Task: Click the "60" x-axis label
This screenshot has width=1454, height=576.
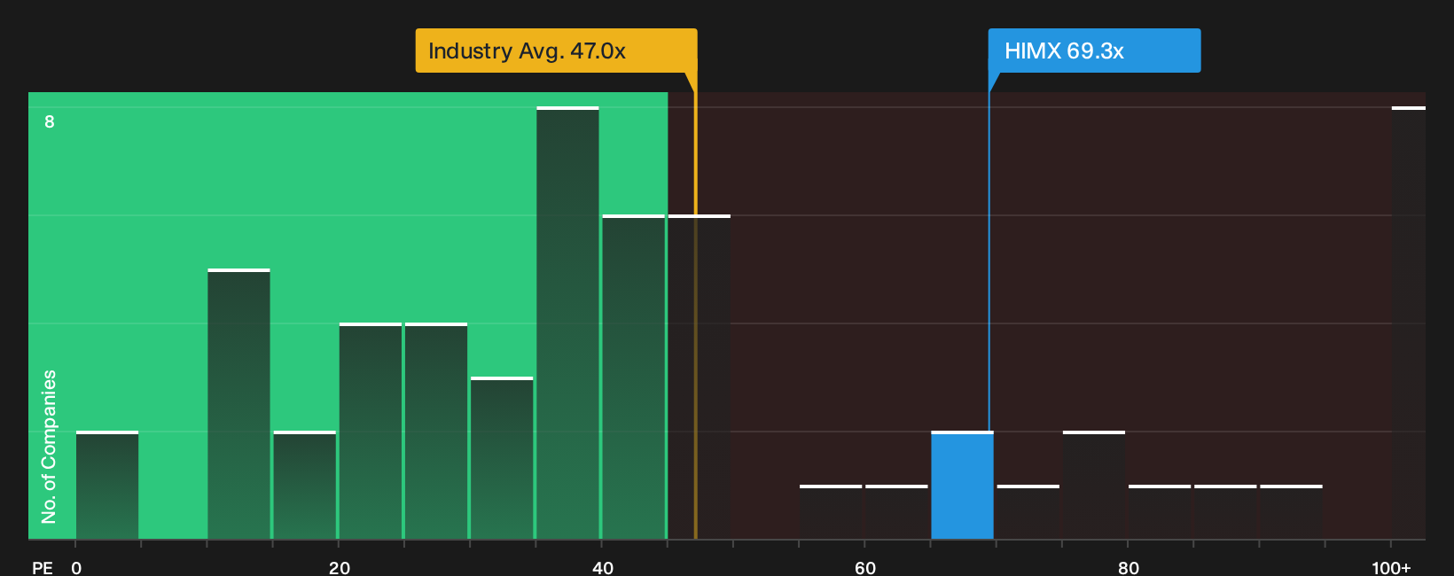Action: 865,567
